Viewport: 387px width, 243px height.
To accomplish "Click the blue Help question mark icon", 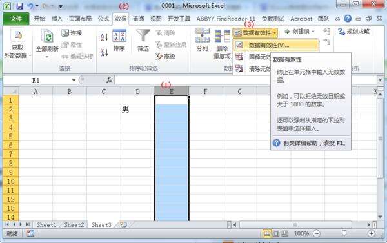I will point(348,19).
